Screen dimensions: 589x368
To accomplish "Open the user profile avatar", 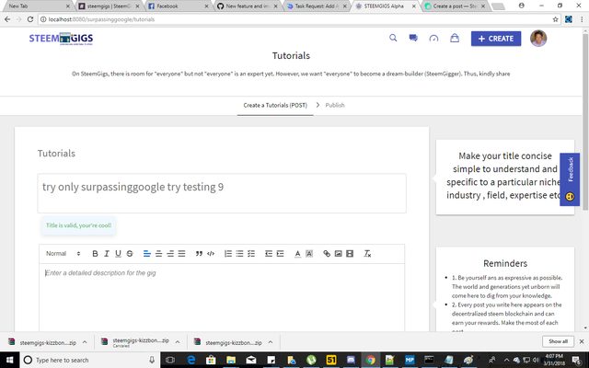I will pos(538,39).
